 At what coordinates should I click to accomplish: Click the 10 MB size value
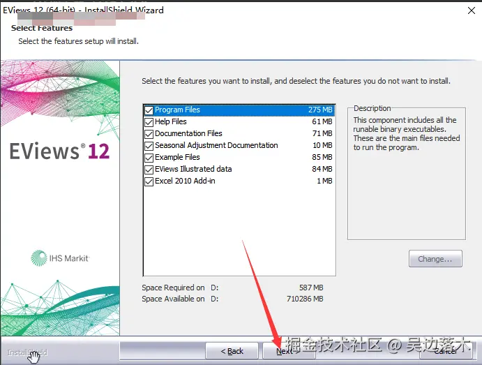[322, 145]
